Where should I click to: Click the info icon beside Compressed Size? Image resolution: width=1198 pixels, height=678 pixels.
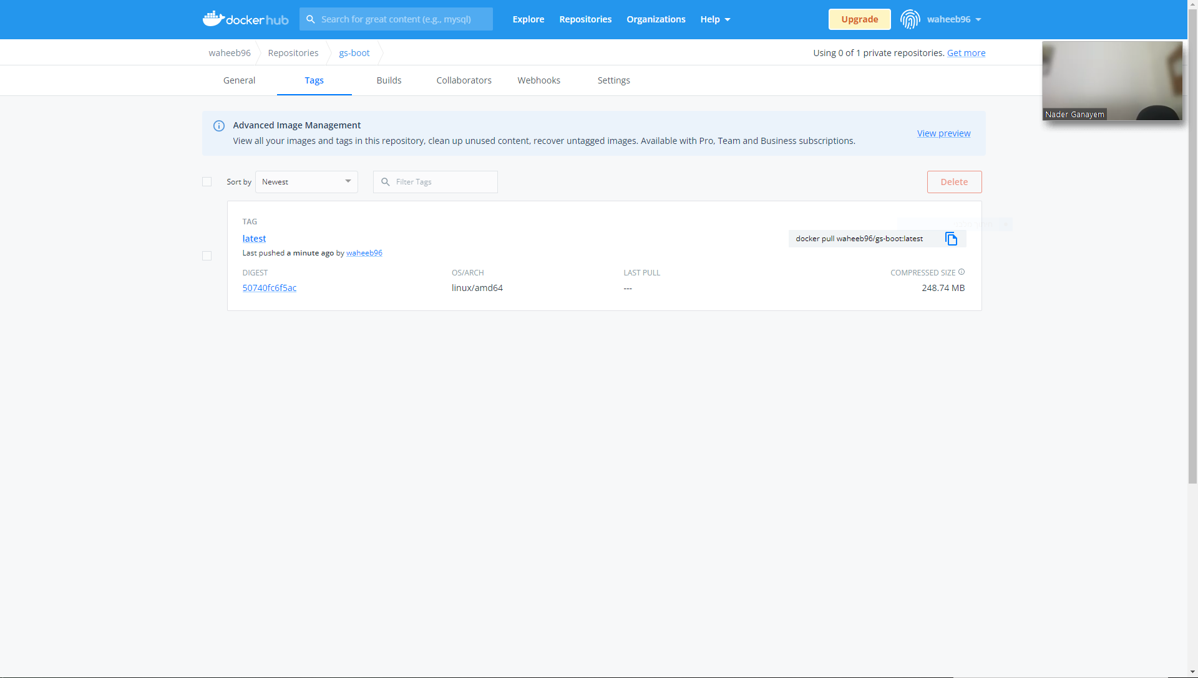click(x=962, y=272)
